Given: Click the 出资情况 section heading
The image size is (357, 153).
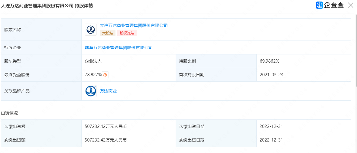Looking at the screenshot, I should (9, 113).
